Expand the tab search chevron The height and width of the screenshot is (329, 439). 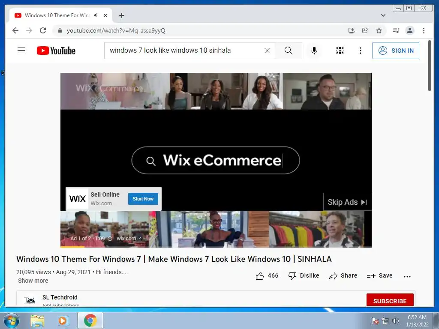click(383, 15)
